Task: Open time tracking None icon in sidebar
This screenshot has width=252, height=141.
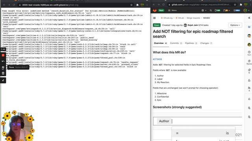Action: tap(249, 61)
